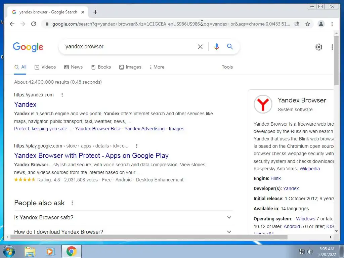
Task: Open Wikipedia link in knowledge panel
Action: click(309, 169)
